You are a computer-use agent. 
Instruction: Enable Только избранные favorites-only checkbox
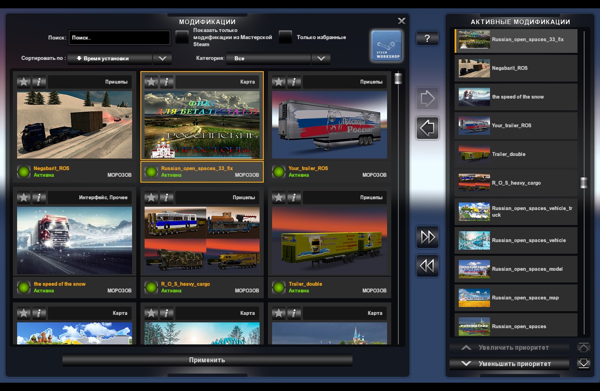[x=285, y=37]
